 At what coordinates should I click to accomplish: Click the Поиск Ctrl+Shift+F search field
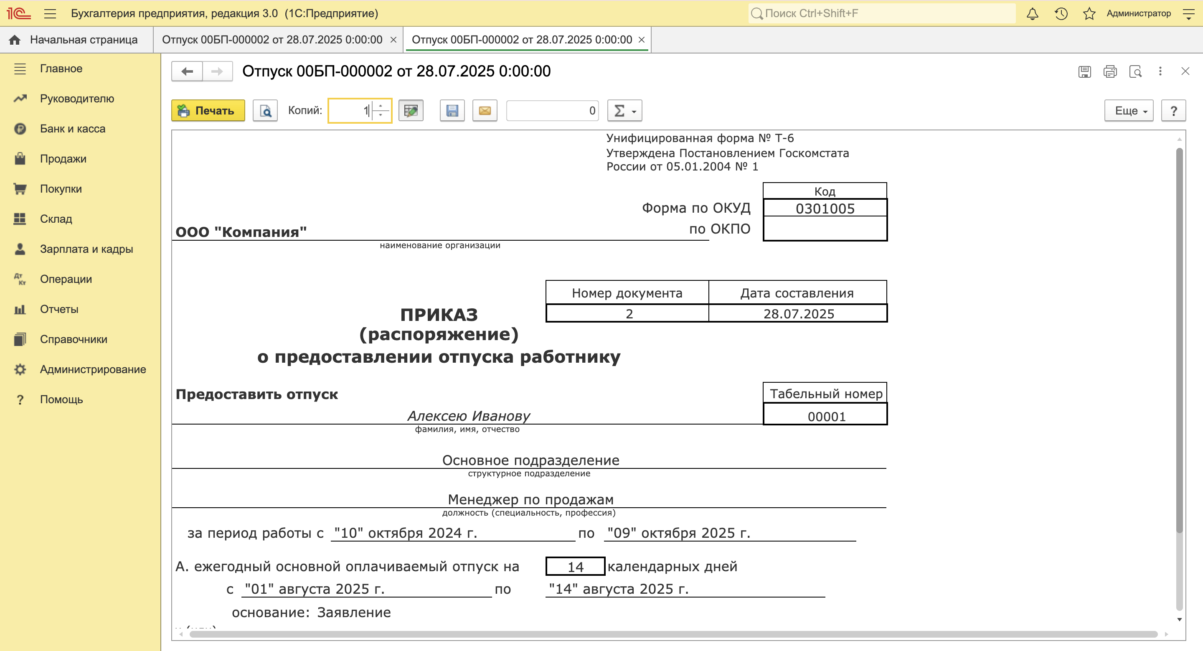pos(882,13)
